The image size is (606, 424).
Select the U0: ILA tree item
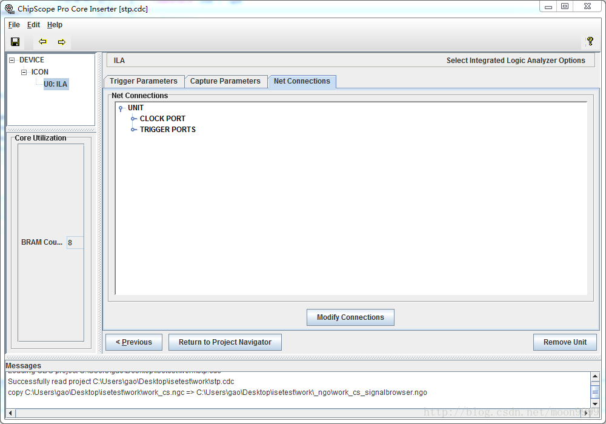pos(56,84)
